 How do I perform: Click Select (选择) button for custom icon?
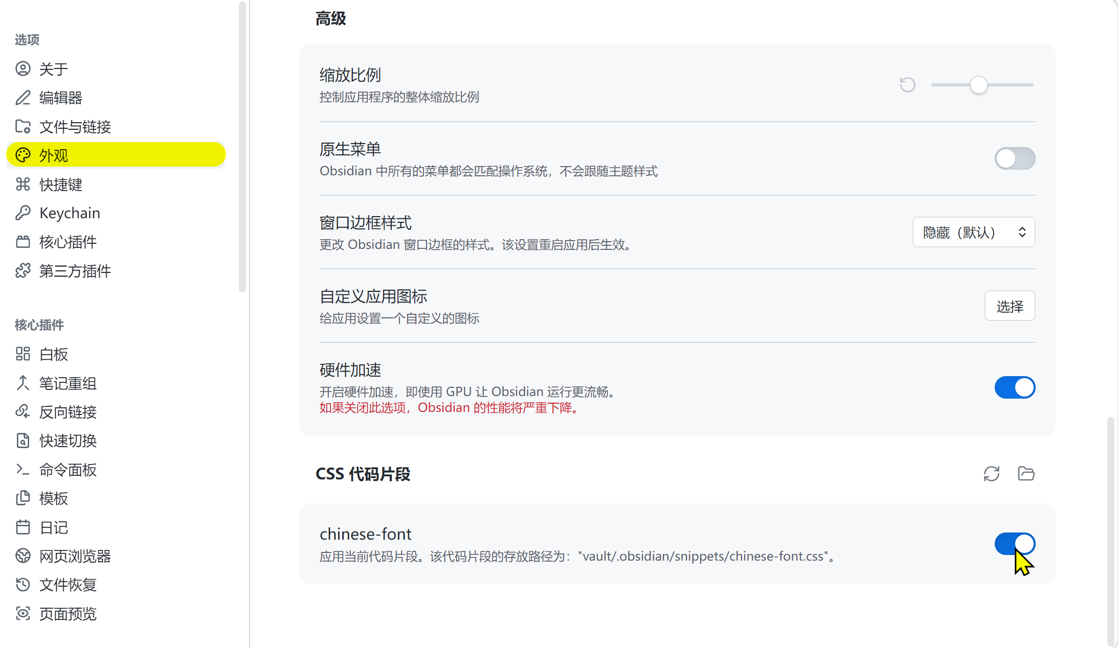pos(1010,306)
